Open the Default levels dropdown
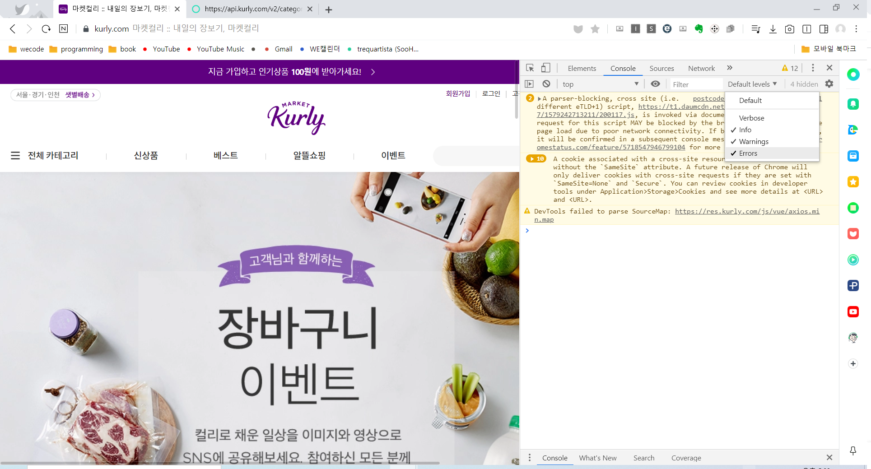This screenshot has width=871, height=469. point(752,84)
